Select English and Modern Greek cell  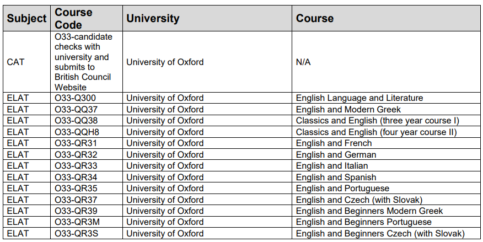click(x=386, y=109)
